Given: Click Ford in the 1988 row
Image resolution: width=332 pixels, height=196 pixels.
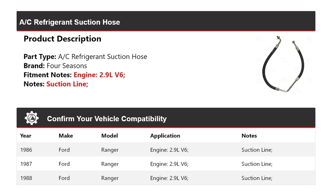Looking at the screenshot, I should click(64, 178).
